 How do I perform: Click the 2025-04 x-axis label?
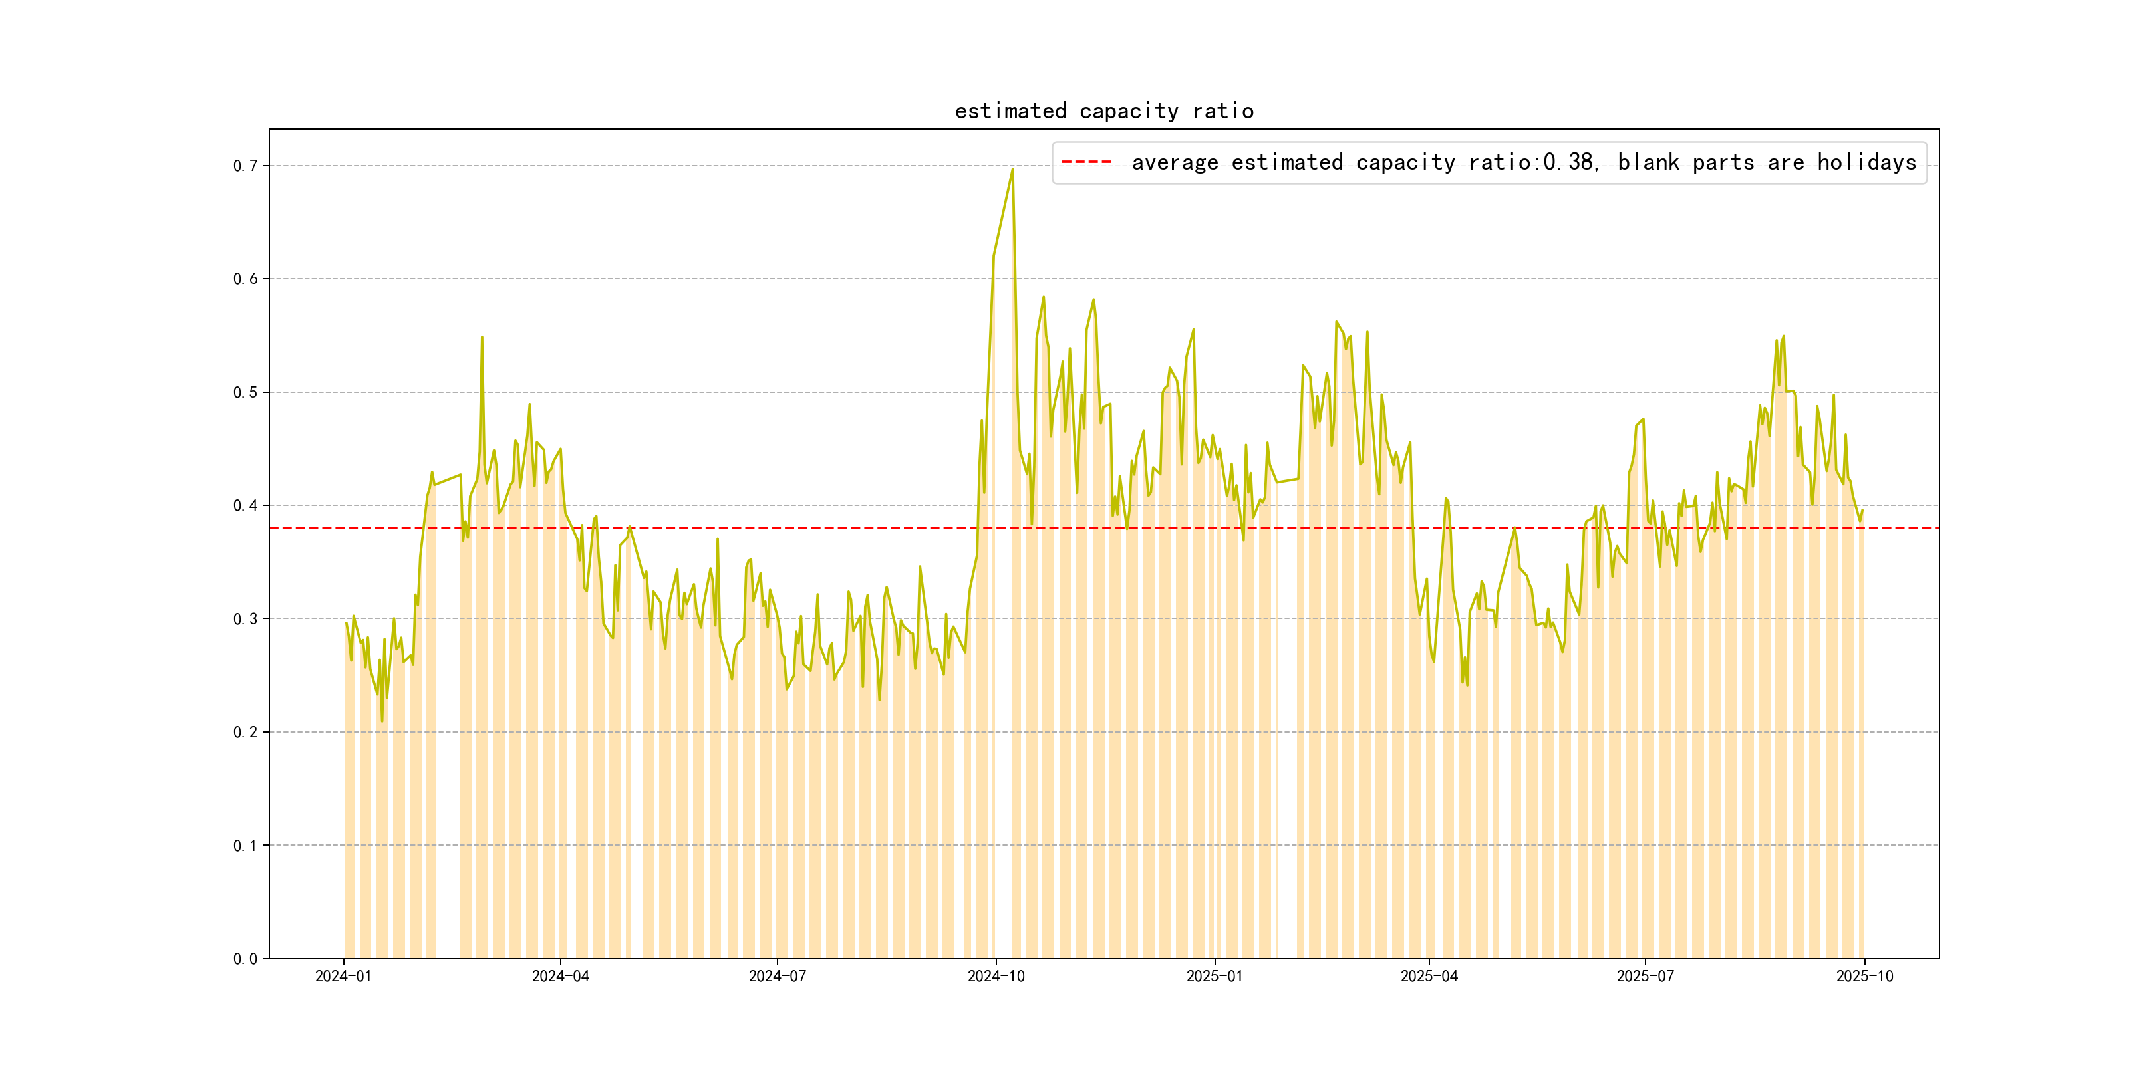tap(1429, 976)
